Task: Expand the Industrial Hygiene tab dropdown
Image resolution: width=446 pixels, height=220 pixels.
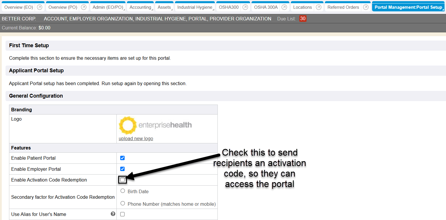Action: [x=195, y=7]
